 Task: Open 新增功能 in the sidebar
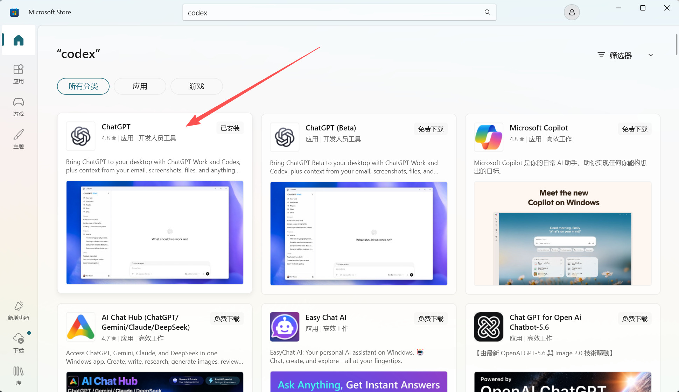(19, 311)
